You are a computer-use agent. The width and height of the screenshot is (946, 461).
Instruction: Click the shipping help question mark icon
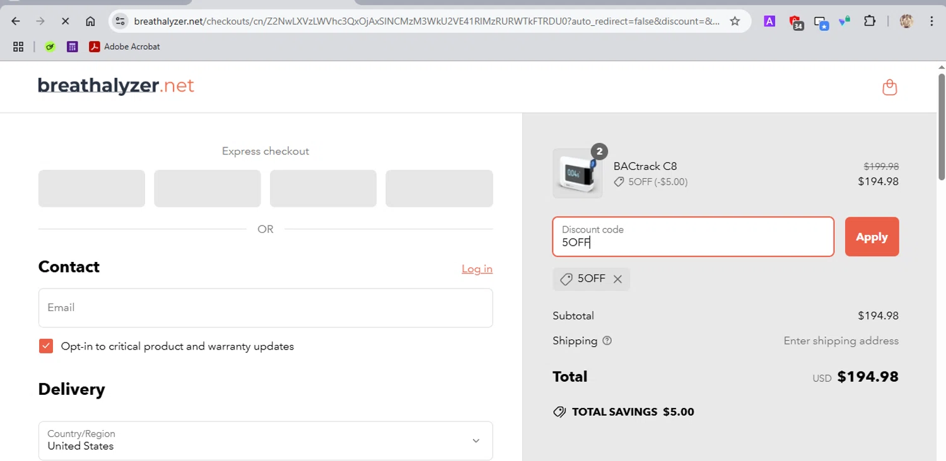point(607,341)
